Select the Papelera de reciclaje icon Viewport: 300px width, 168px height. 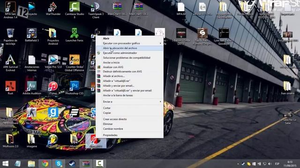[10, 36]
